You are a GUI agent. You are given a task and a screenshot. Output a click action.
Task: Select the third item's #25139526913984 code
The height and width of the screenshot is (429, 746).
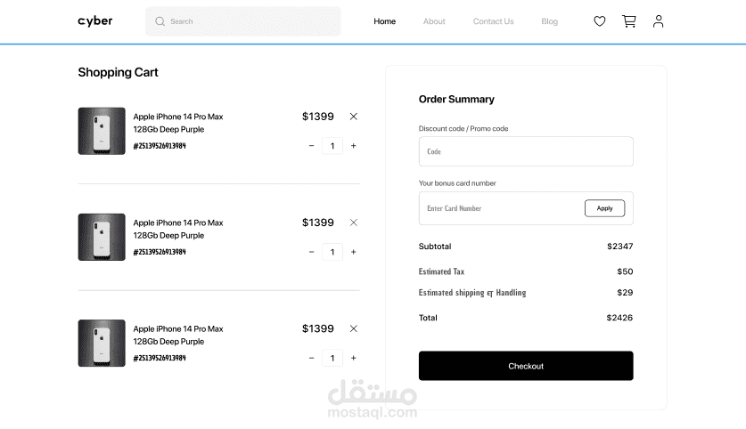click(x=160, y=358)
